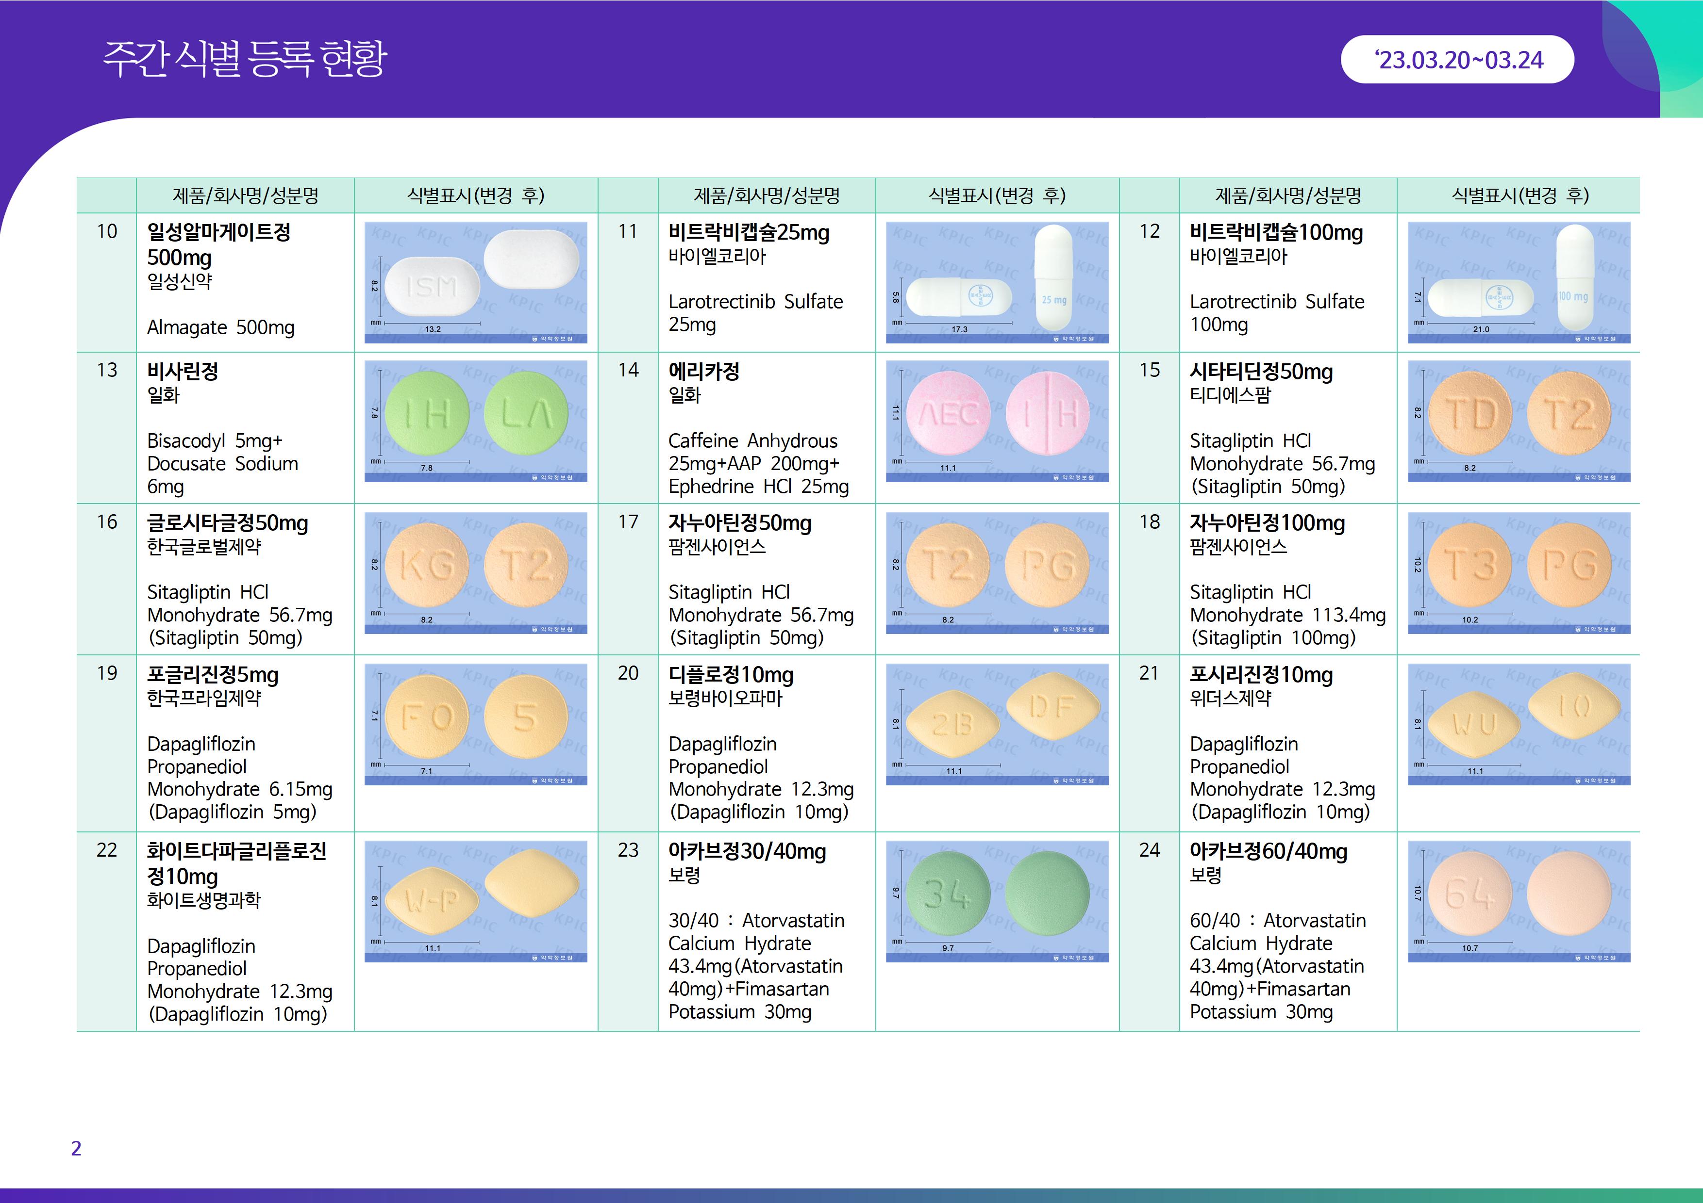Click the T3 PG tablet image
This screenshot has width=1703, height=1203.
[1519, 573]
